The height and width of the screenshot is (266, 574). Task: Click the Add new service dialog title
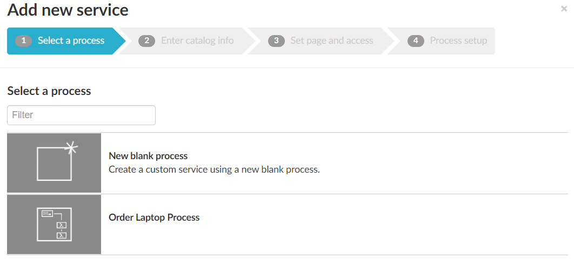[68, 10]
